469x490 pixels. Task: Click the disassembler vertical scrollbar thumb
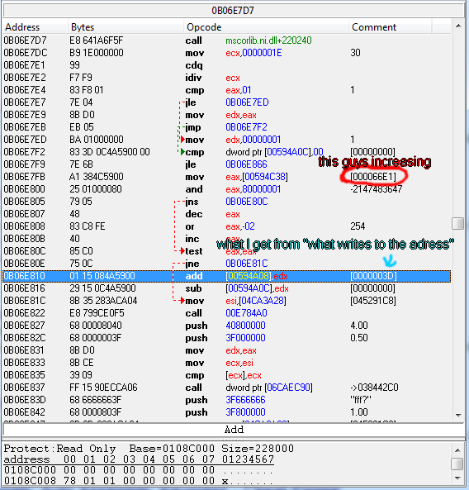click(x=458, y=223)
